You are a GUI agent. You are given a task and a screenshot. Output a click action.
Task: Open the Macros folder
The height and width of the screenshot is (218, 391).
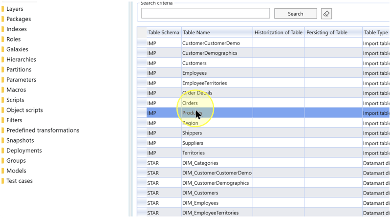point(16,90)
